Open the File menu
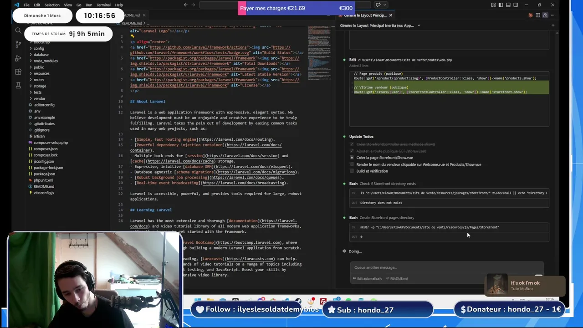This screenshot has height=328, width=583. [26, 5]
